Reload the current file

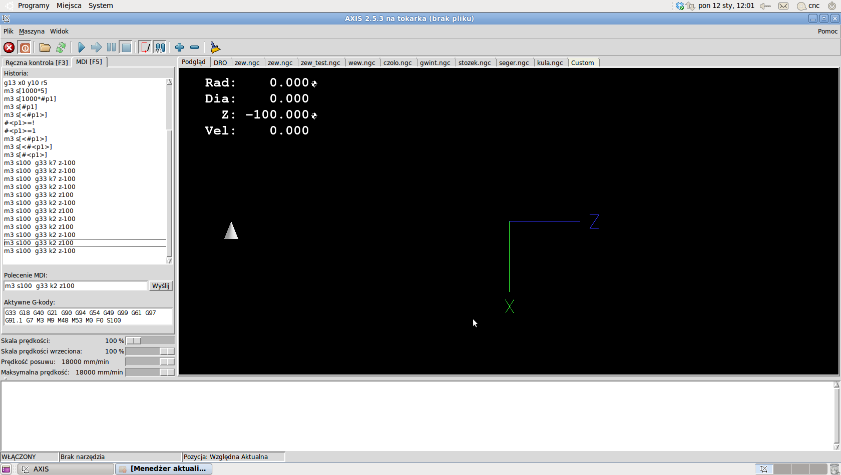click(x=61, y=47)
